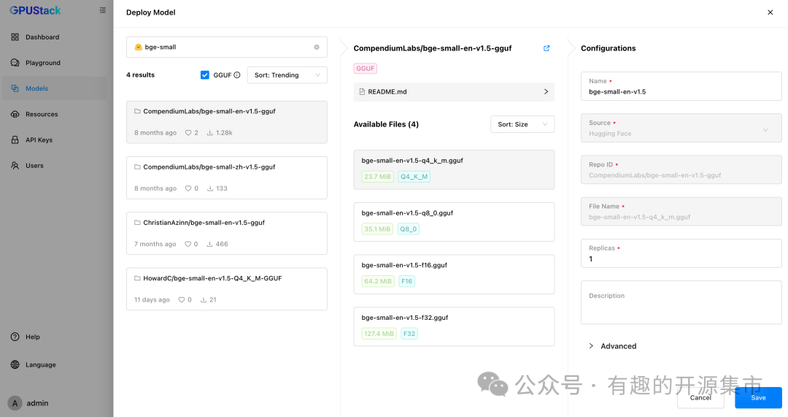Click the GPUStack logo
Screen dimensions: 788x417
coord(35,10)
